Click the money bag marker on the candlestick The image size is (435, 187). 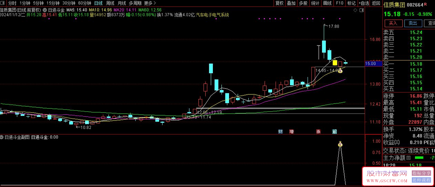[x=340, y=71]
